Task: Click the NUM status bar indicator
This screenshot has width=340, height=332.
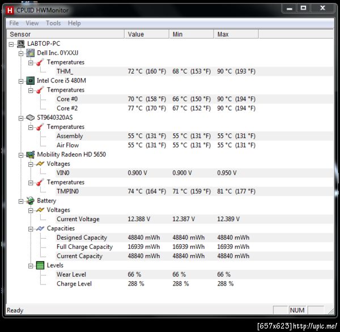Action: tap(297, 310)
